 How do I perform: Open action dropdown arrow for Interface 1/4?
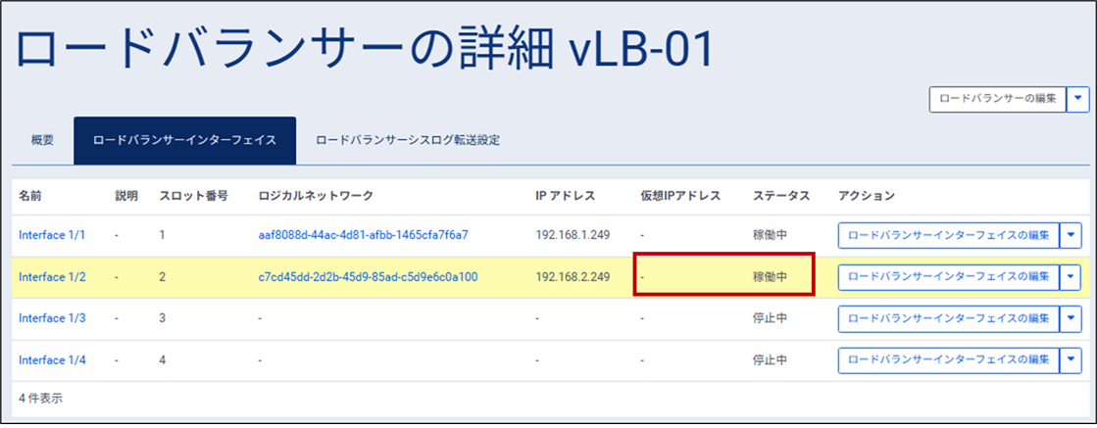[x=1071, y=360]
